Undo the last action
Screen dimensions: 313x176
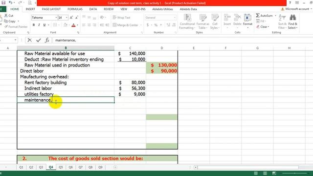(11, 2)
